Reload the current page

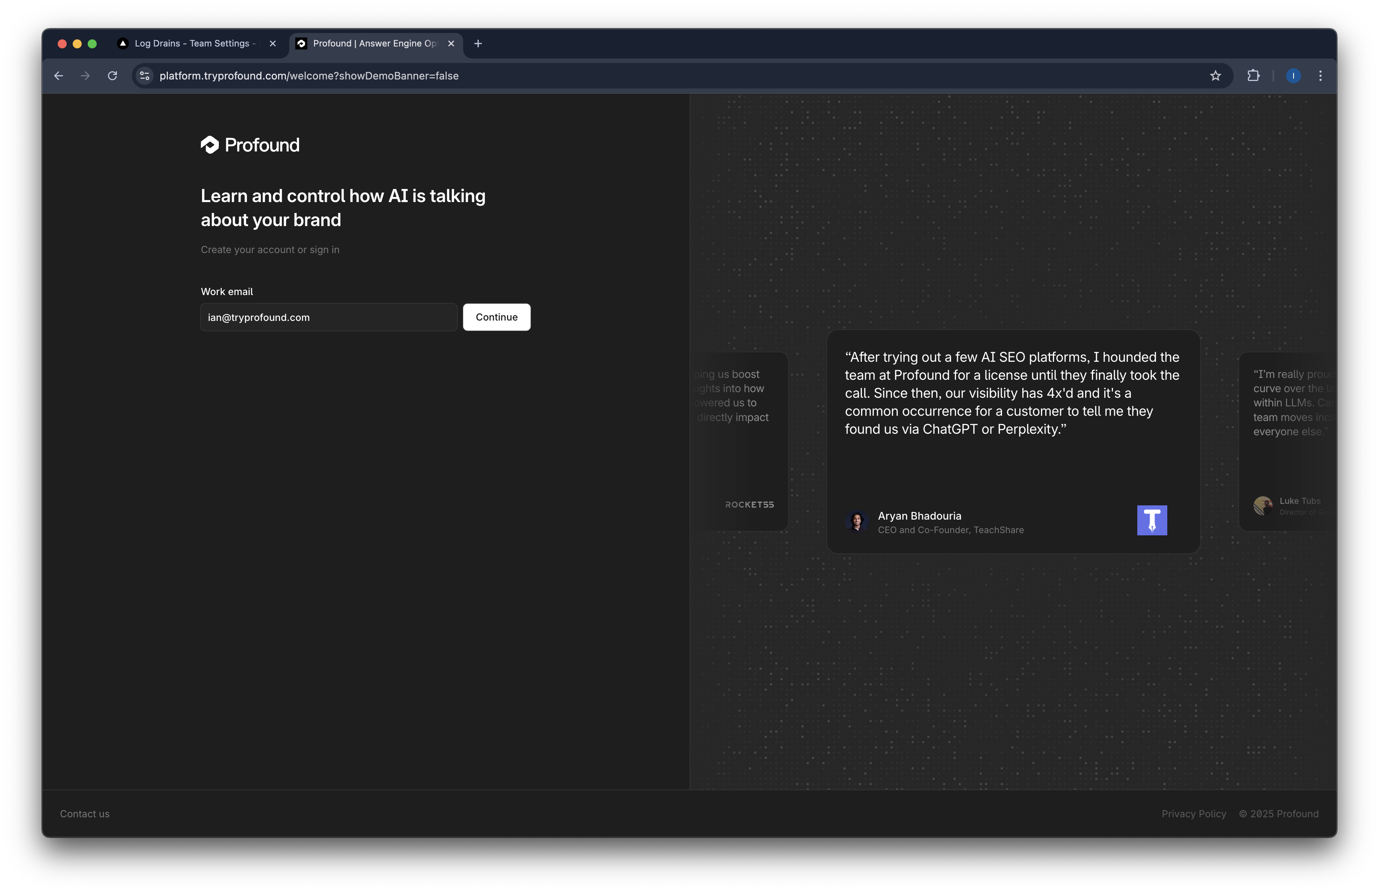(x=112, y=76)
